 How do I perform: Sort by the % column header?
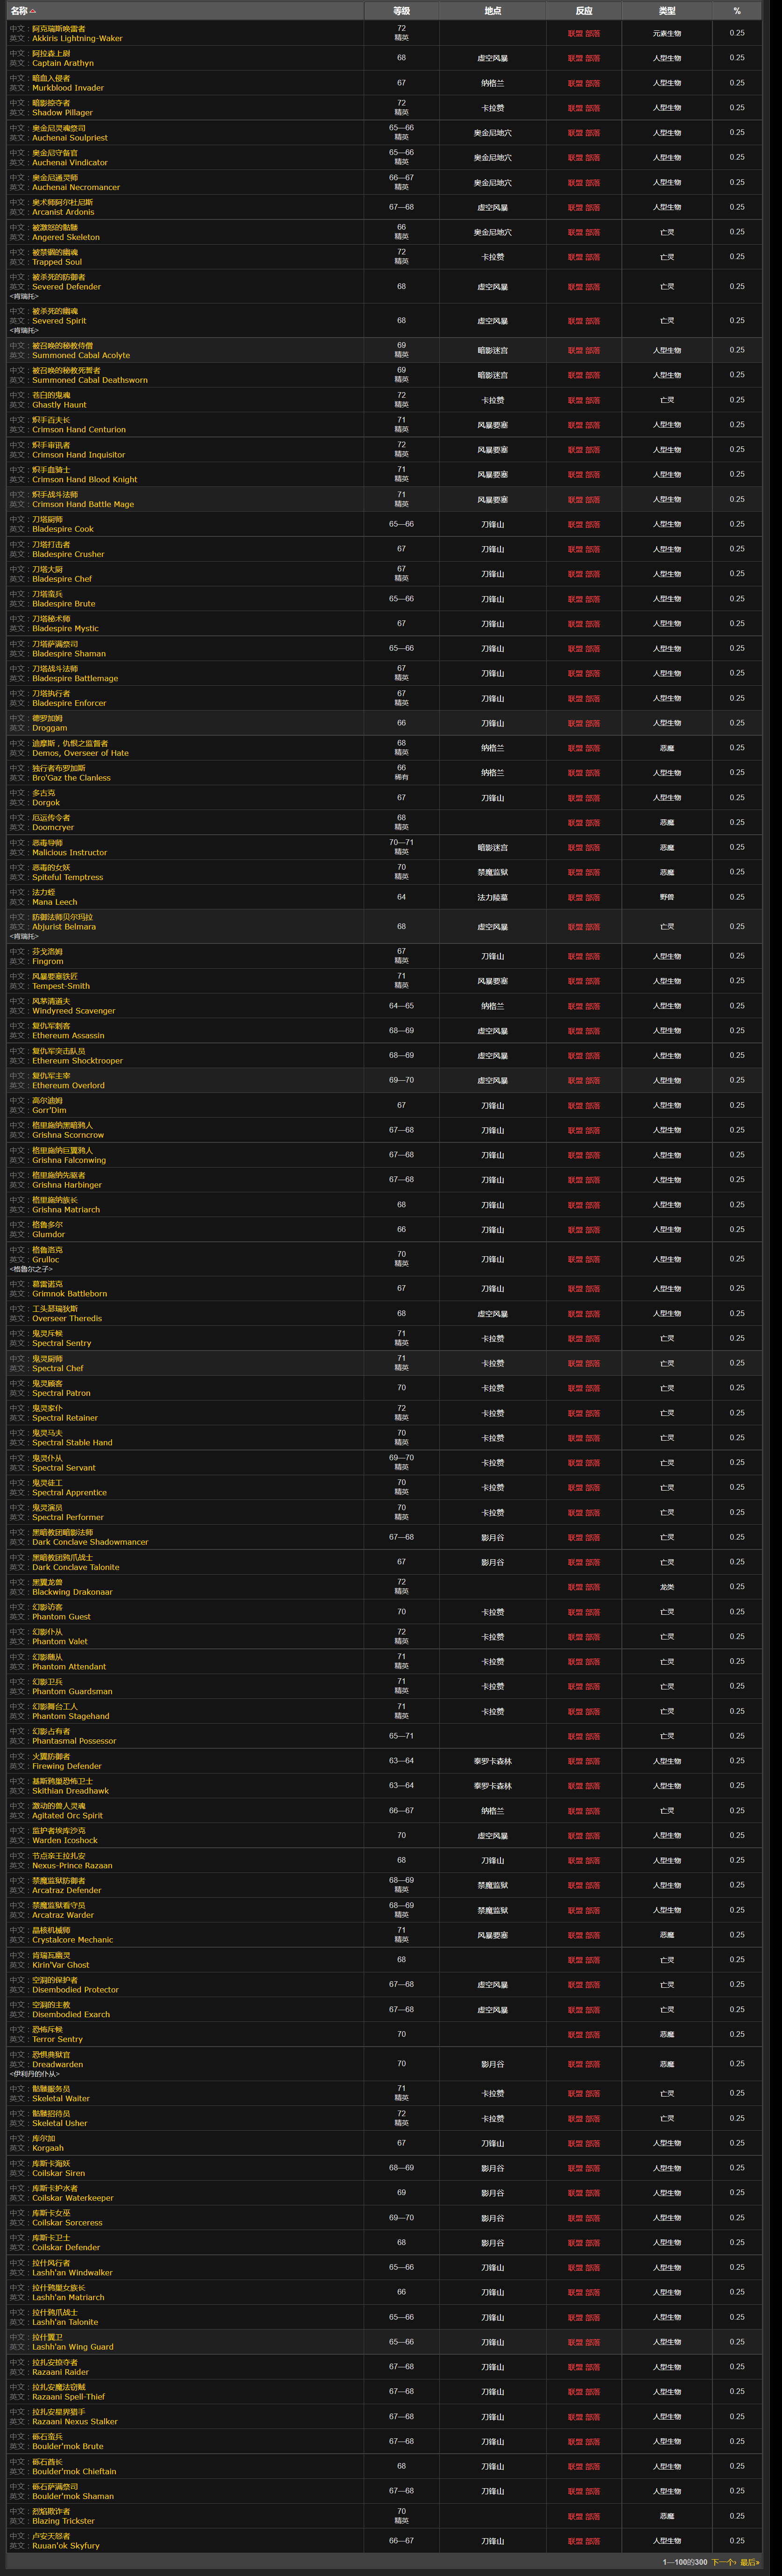point(737,11)
